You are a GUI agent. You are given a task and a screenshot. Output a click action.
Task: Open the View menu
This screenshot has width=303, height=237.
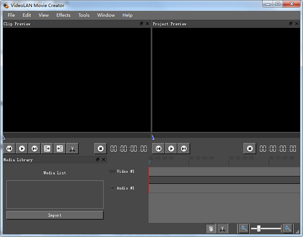pyautogui.click(x=43, y=15)
